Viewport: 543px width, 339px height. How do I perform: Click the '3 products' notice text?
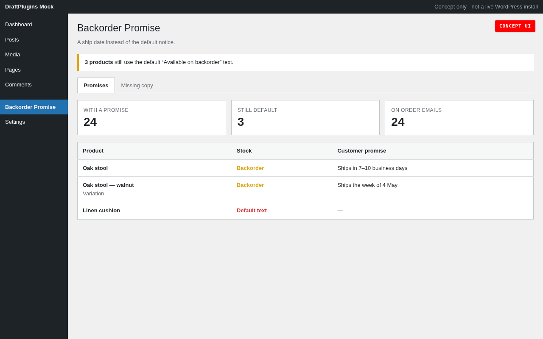(x=99, y=62)
